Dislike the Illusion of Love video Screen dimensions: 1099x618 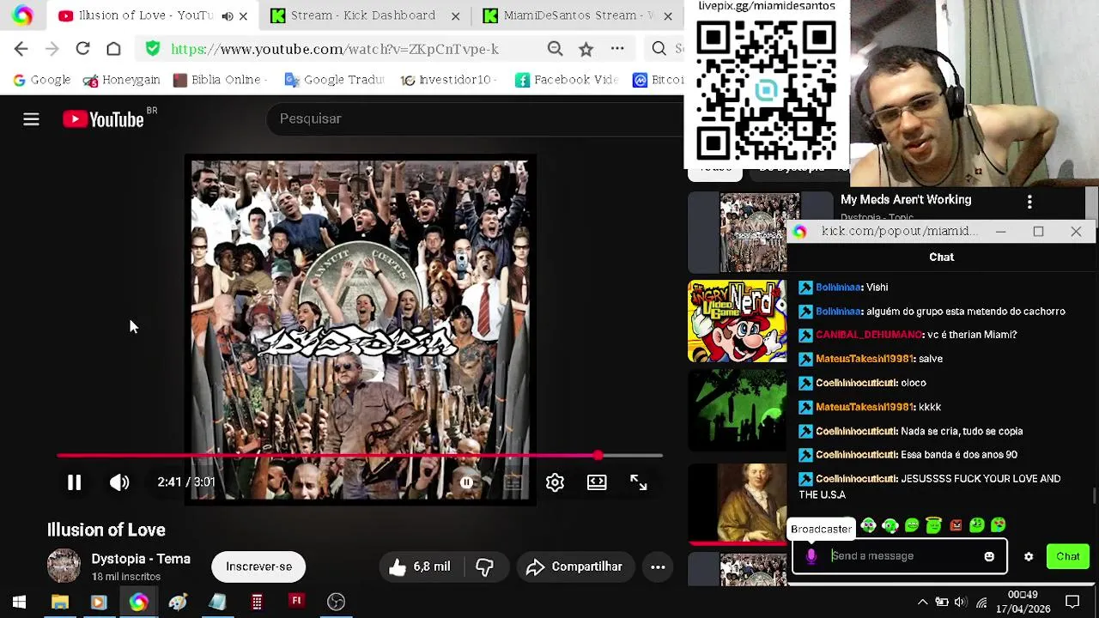484,566
